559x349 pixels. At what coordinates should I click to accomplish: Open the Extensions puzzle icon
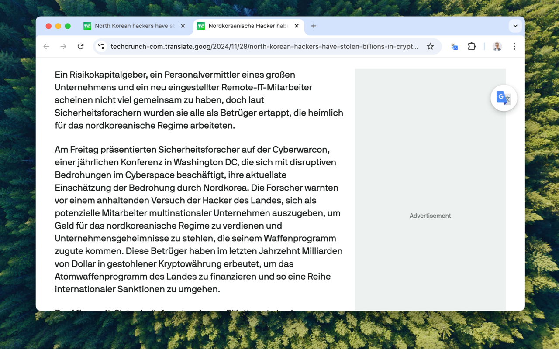pos(472,47)
